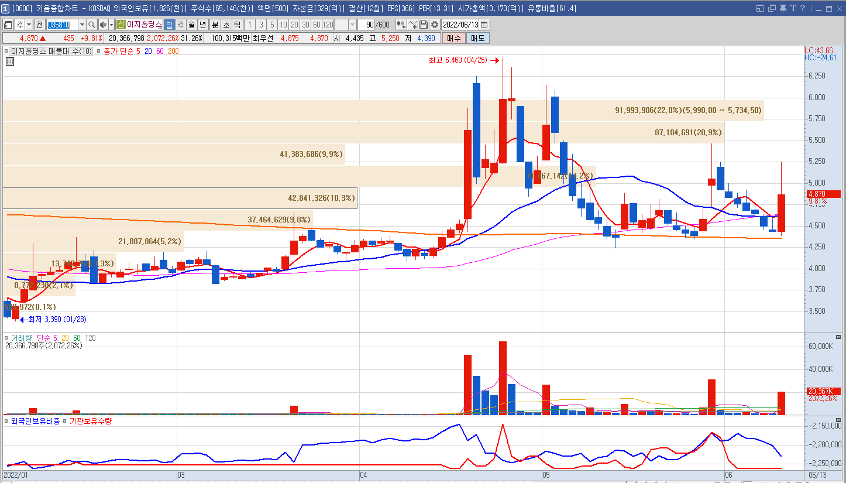Click the duplicate window icon
The width and height of the screenshot is (846, 483).
tap(772, 8)
